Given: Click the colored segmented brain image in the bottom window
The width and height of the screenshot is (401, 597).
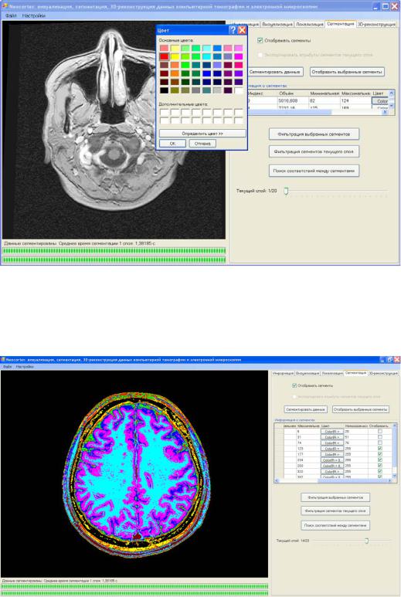Looking at the screenshot, I should [x=134, y=474].
